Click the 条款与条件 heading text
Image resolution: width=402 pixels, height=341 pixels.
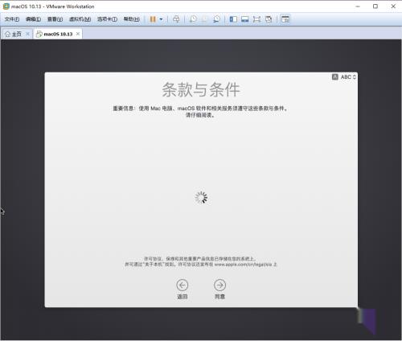tap(201, 89)
